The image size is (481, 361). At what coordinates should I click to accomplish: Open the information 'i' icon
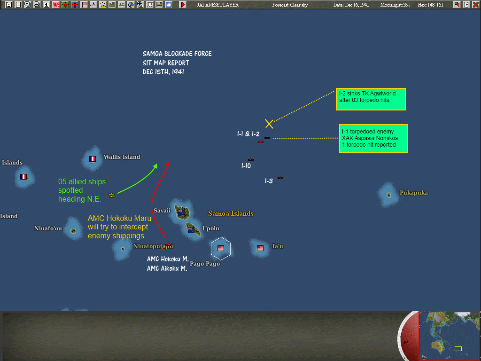pyautogui.click(x=47, y=5)
